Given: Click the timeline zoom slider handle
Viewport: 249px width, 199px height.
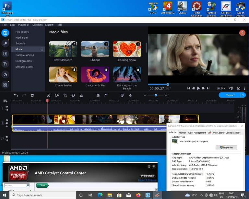Looking at the screenshot, I should tap(156, 95).
